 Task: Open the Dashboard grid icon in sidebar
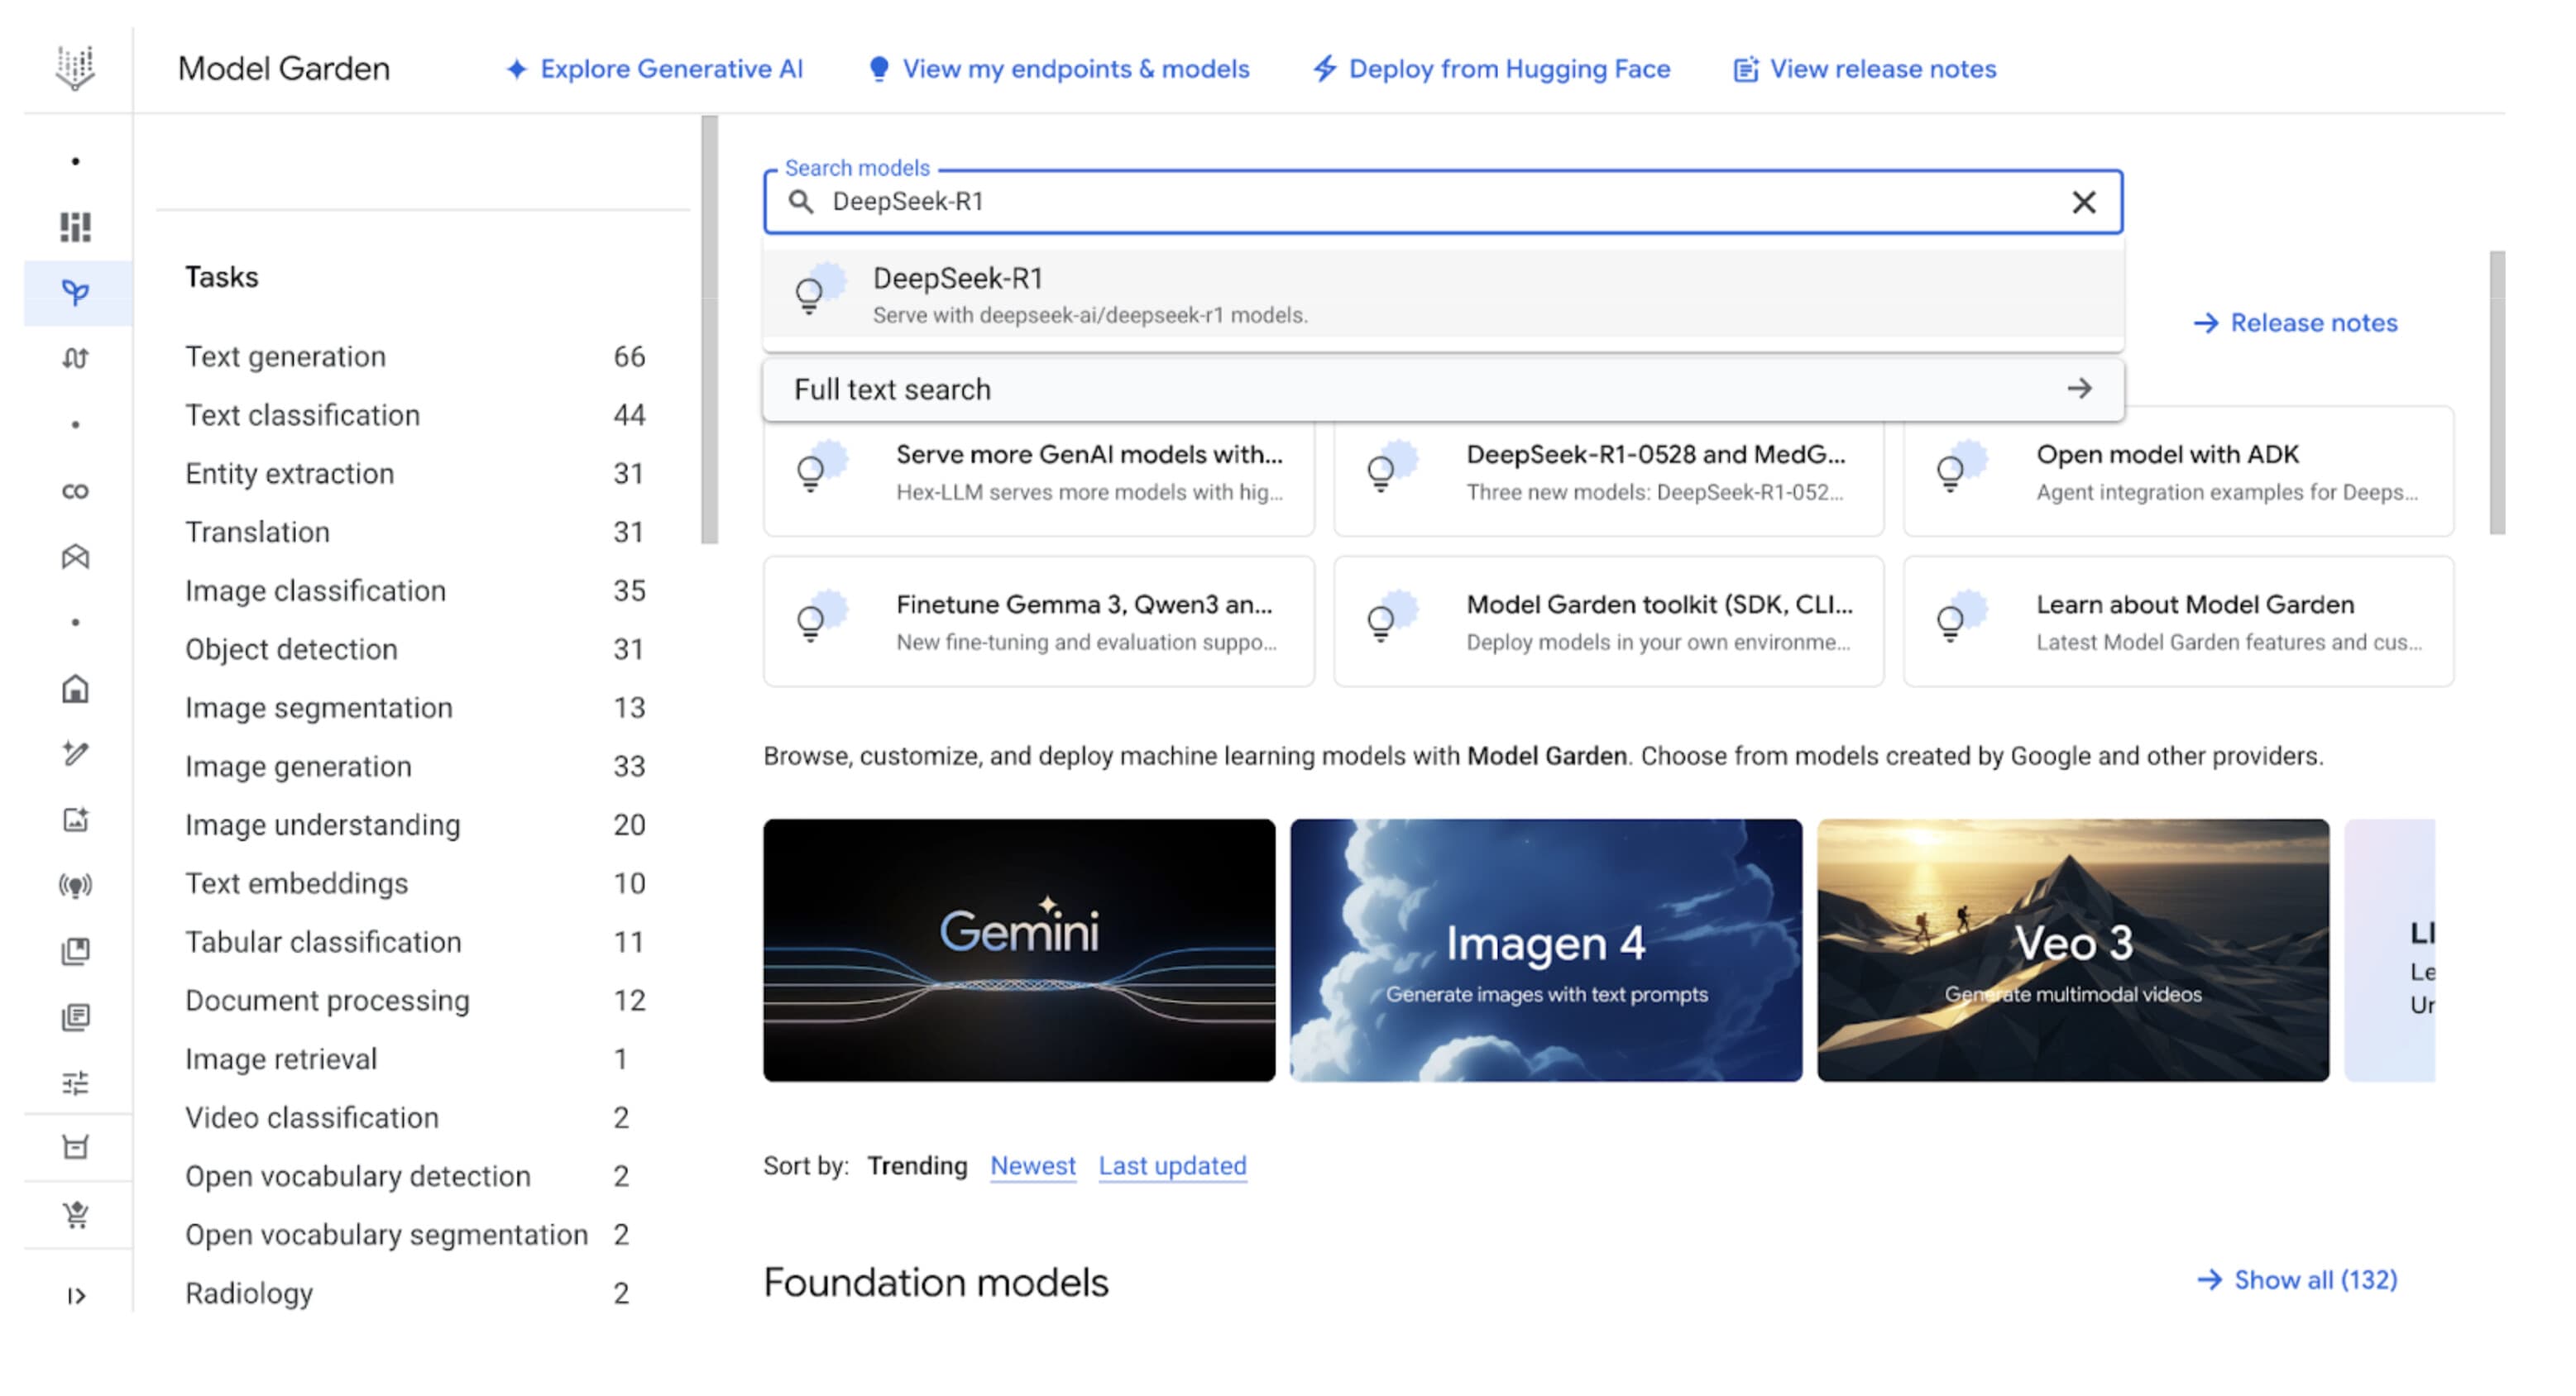point(75,227)
